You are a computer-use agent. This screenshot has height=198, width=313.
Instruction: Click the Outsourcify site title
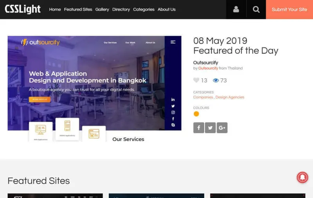(x=206, y=63)
